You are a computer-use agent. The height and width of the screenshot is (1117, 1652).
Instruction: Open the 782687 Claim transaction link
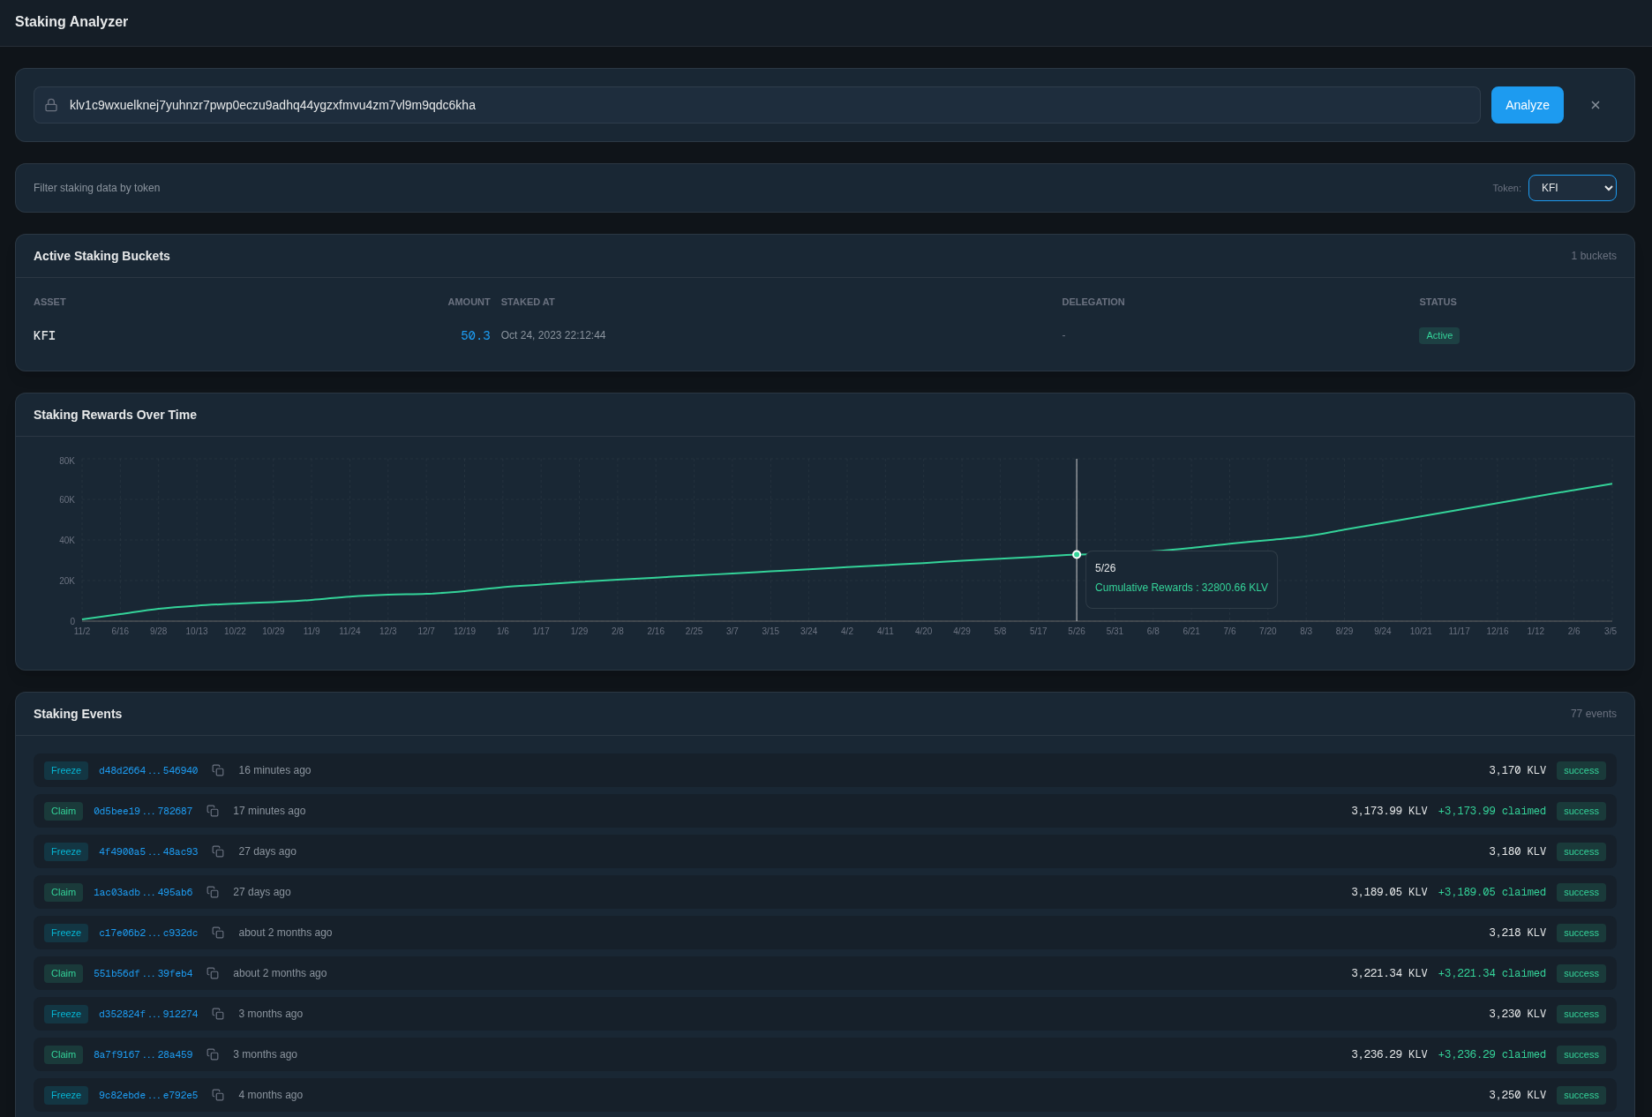point(143,811)
